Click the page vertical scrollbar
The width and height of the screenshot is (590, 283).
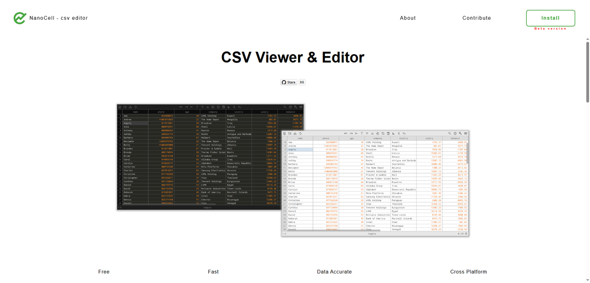[587, 71]
